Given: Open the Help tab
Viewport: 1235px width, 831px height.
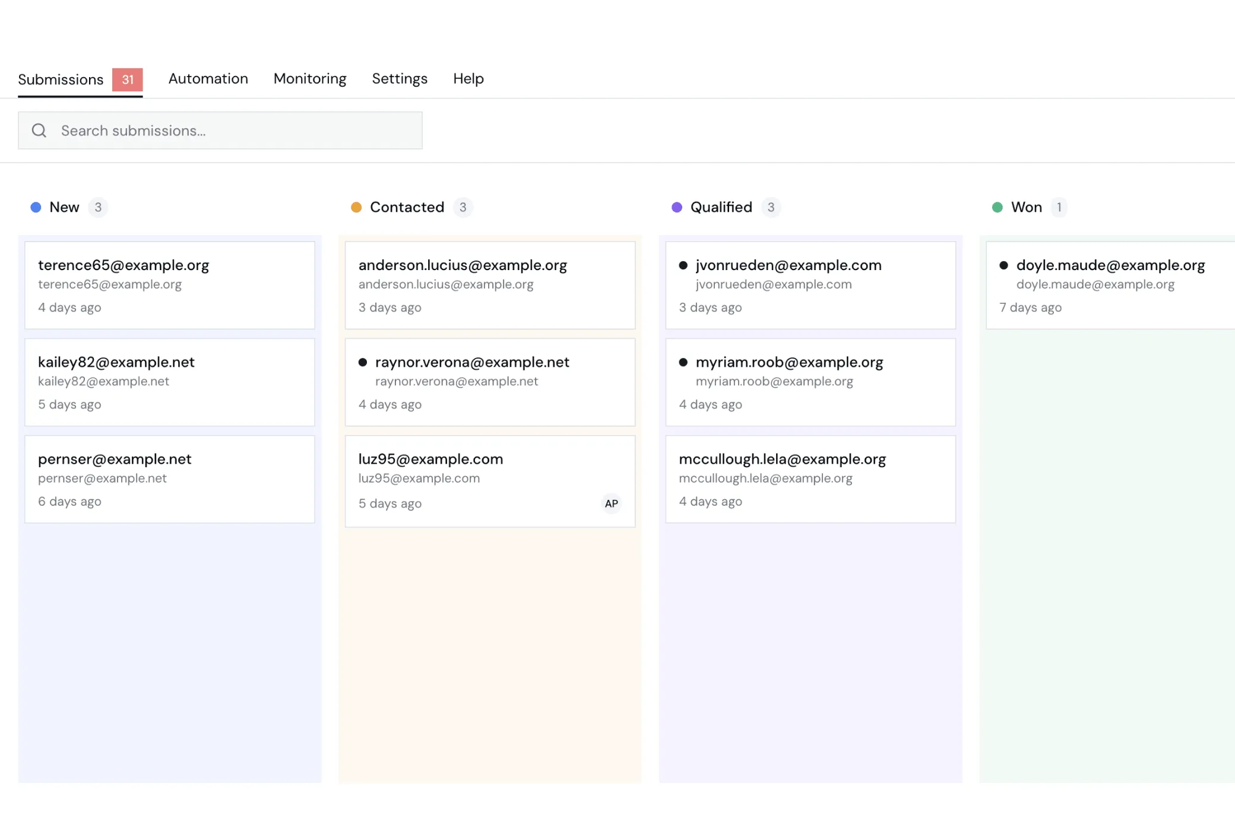Looking at the screenshot, I should [x=468, y=79].
